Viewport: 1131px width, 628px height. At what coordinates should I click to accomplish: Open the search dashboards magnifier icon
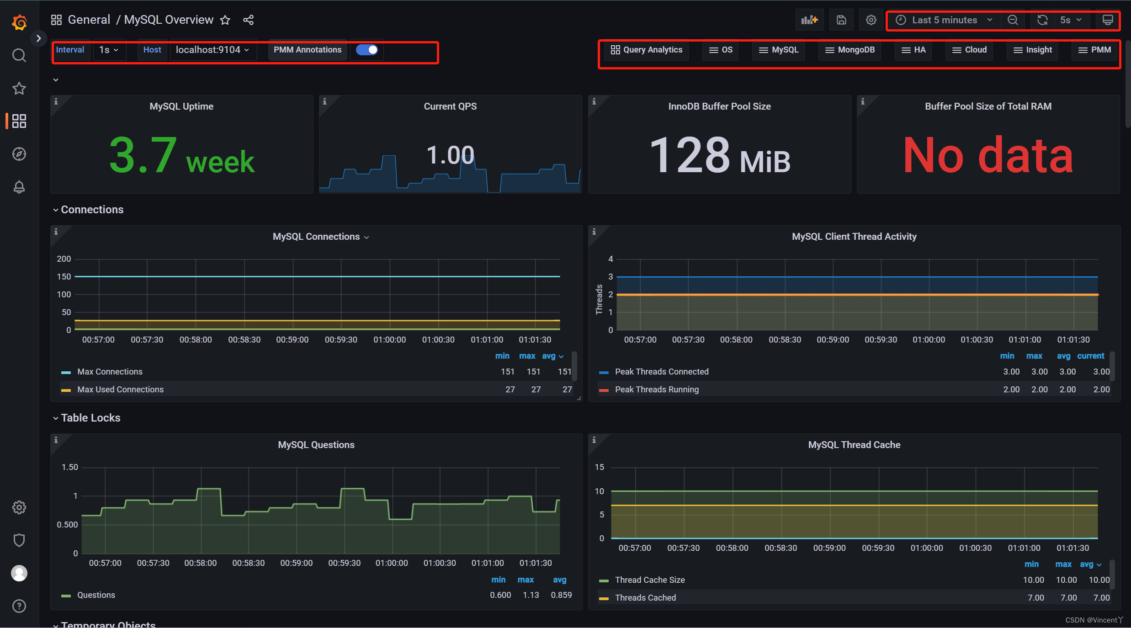tap(19, 55)
